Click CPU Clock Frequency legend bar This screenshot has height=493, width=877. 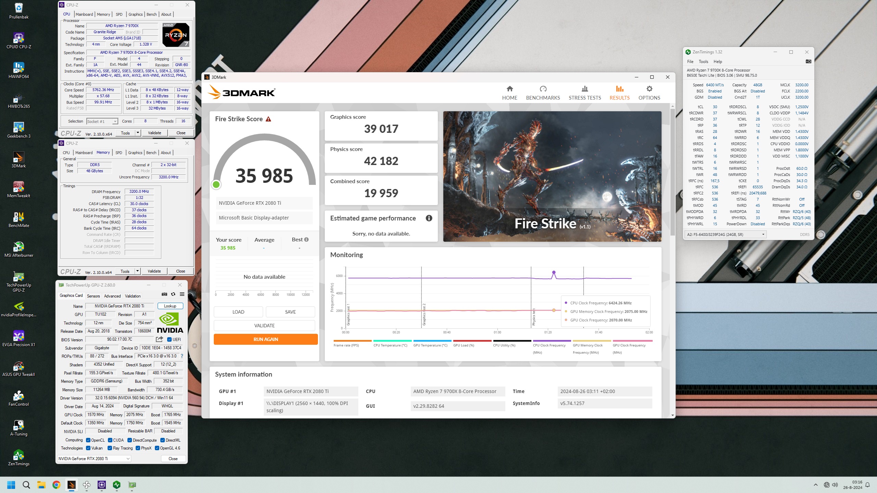[552, 341]
